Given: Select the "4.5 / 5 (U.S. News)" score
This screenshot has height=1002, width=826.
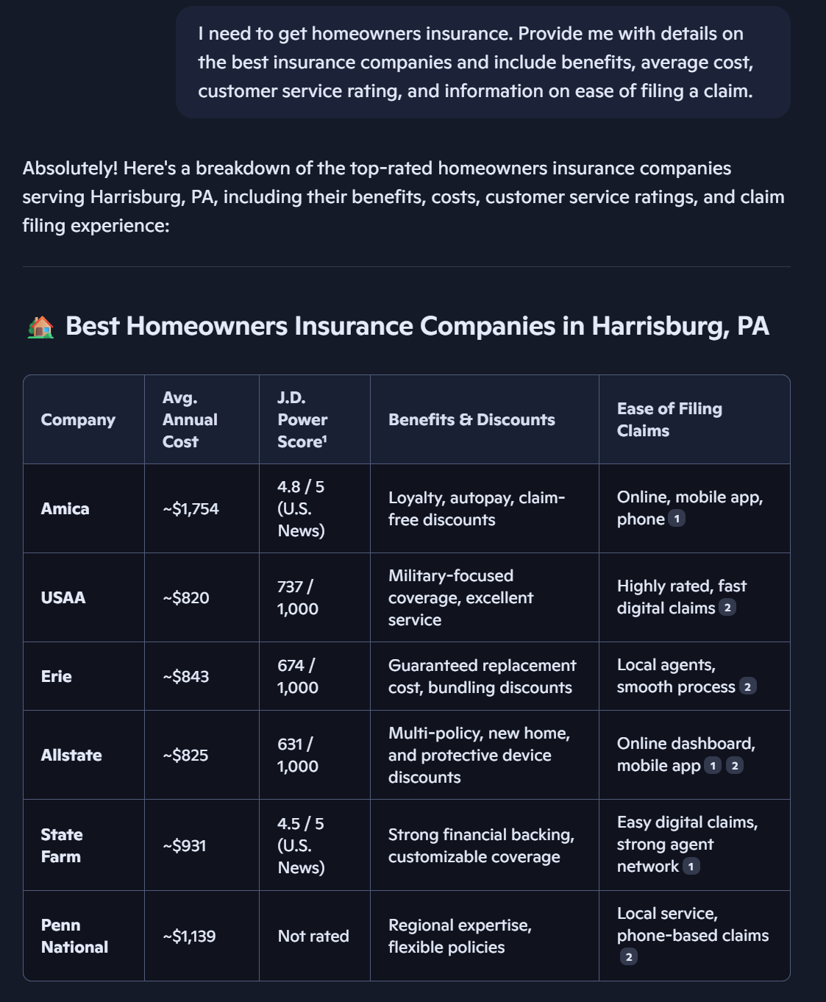Looking at the screenshot, I should point(301,845).
